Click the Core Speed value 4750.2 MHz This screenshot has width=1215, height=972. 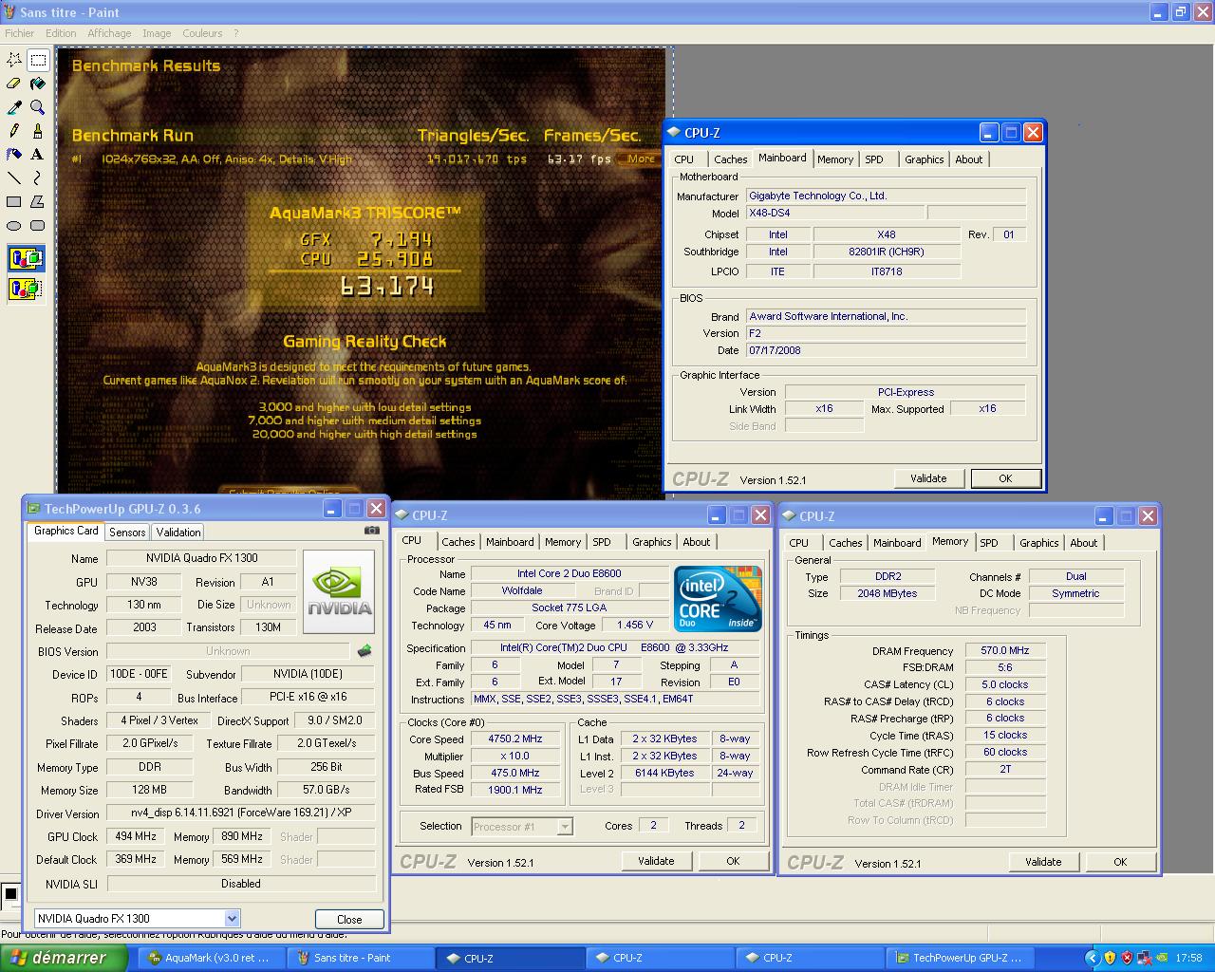click(x=515, y=738)
